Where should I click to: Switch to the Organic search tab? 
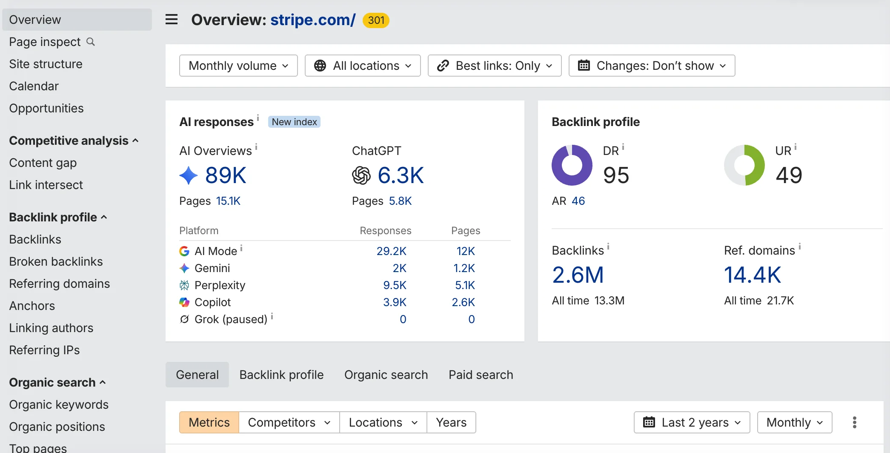(x=386, y=375)
